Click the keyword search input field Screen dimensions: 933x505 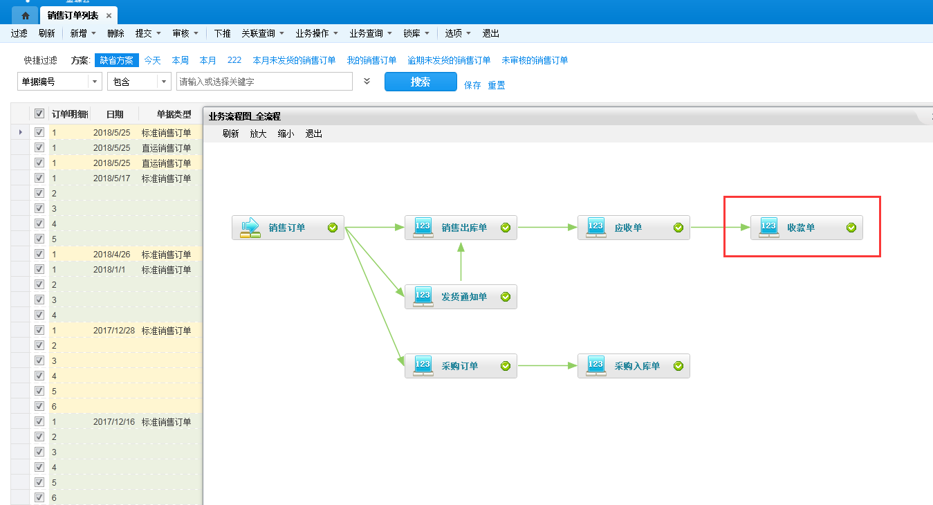tap(264, 82)
